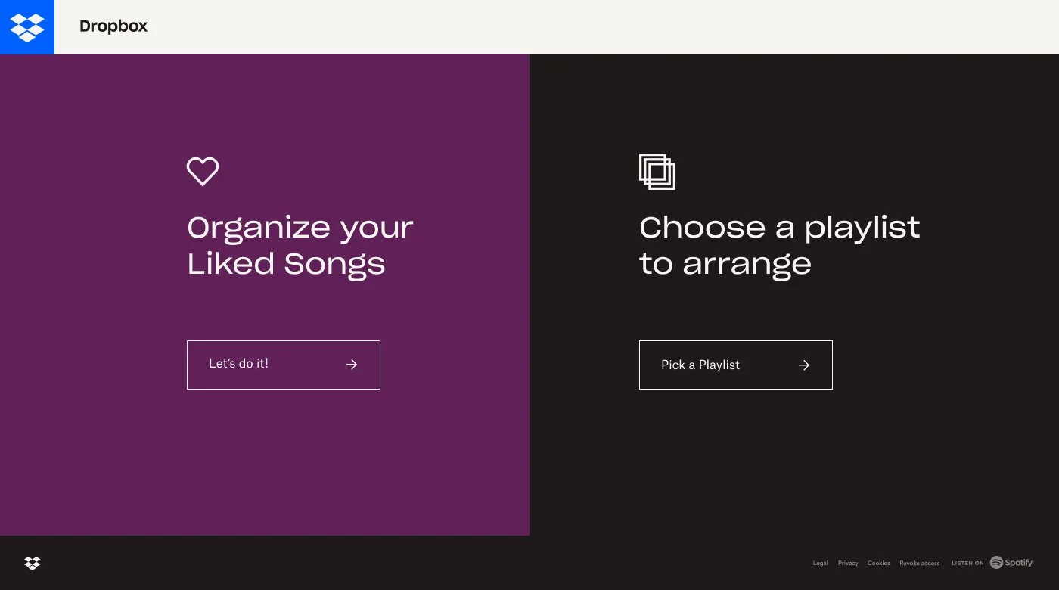The height and width of the screenshot is (590, 1059).
Task: Click the "Listen on" footer text
Action: point(967,564)
